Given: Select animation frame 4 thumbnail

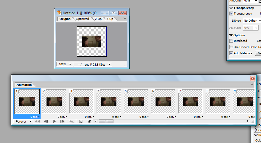Looking at the screenshot, I should [x=109, y=101].
